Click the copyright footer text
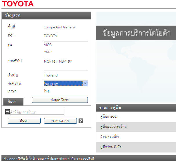 (x=49, y=158)
